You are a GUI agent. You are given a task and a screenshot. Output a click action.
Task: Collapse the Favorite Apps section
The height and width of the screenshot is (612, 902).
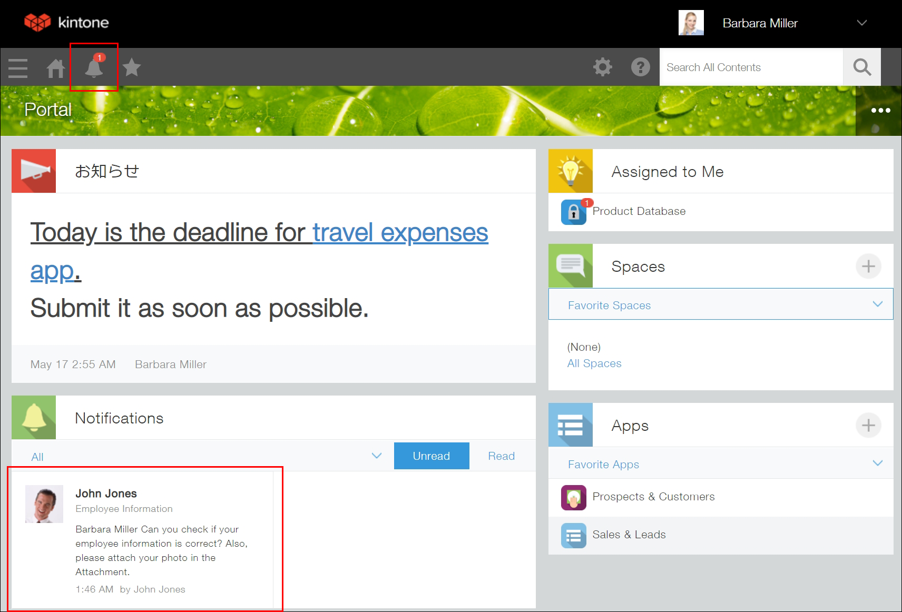[878, 463]
